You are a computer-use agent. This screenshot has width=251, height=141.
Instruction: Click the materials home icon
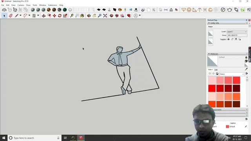(x=217, y=74)
